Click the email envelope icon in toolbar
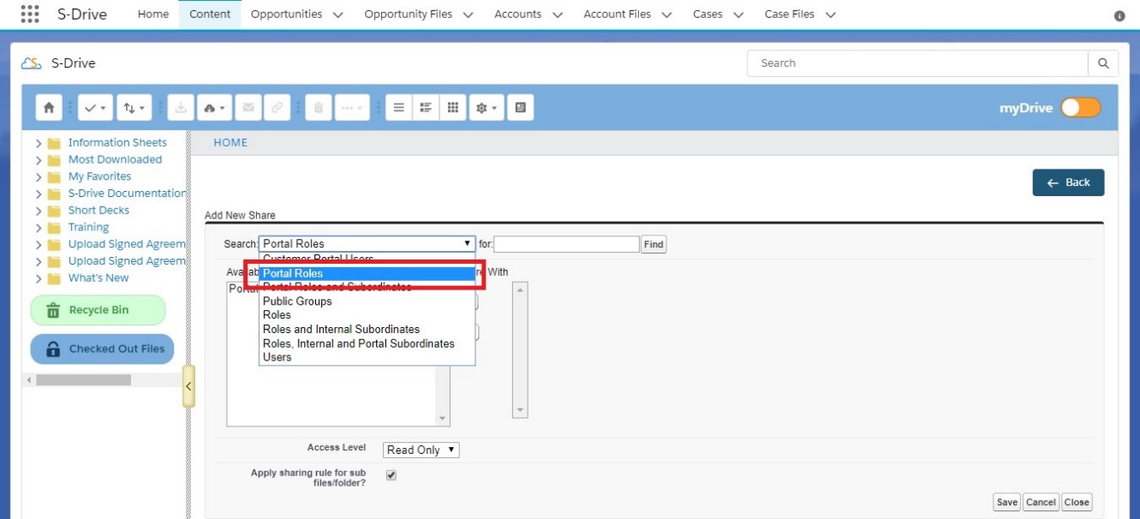The image size is (1140, 519). point(248,108)
